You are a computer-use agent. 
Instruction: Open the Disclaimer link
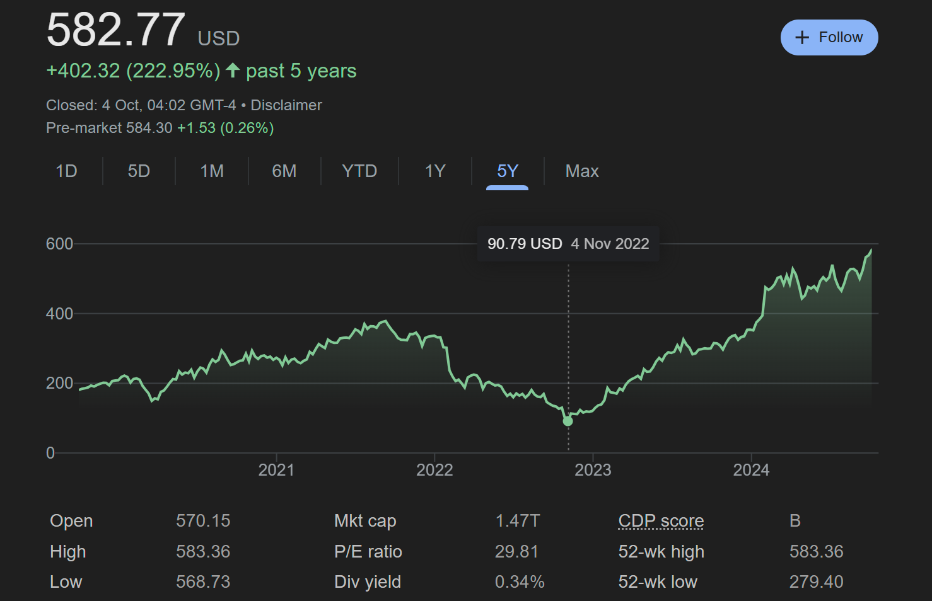286,105
